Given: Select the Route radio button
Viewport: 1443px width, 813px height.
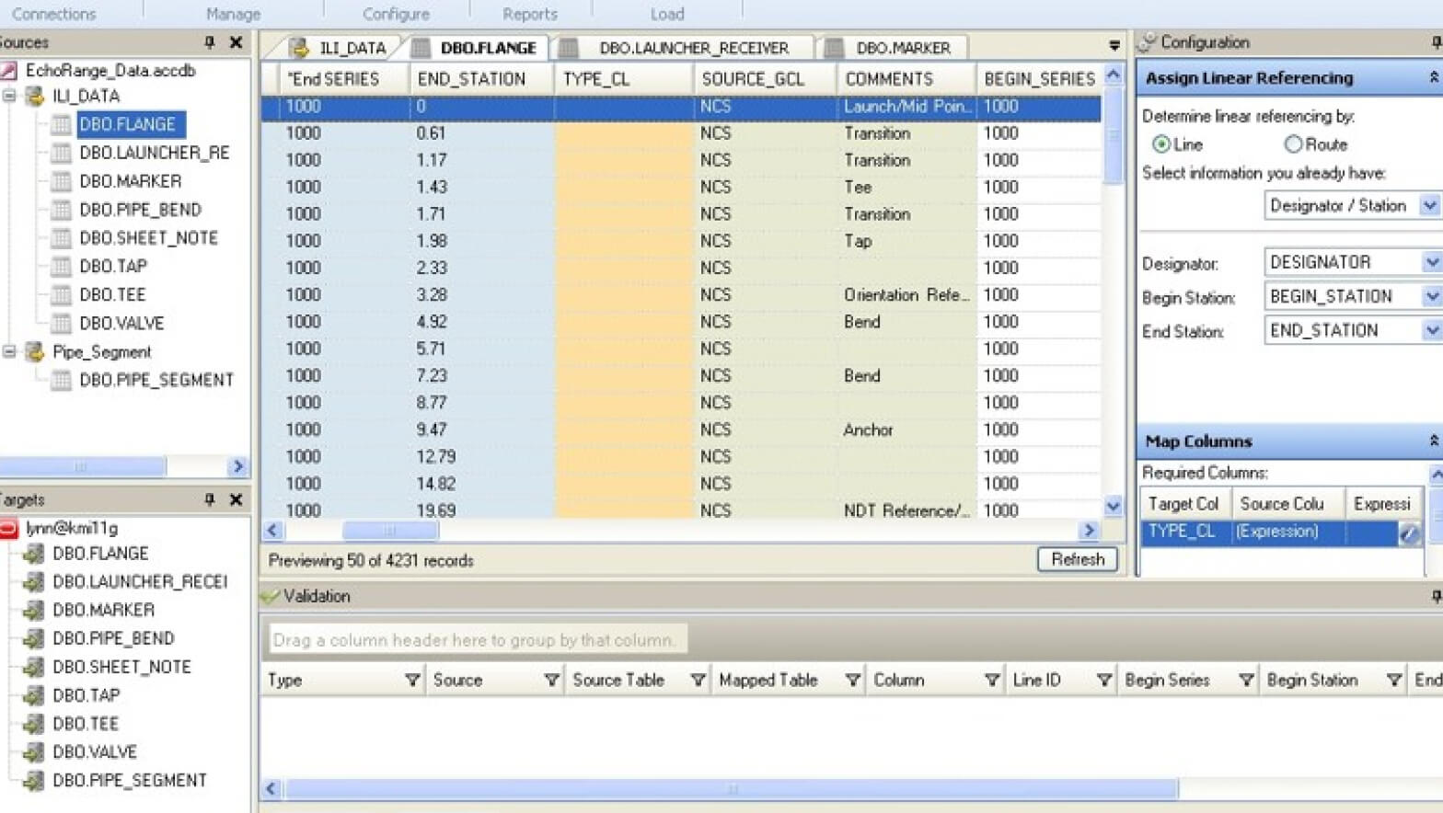Looking at the screenshot, I should tap(1293, 144).
